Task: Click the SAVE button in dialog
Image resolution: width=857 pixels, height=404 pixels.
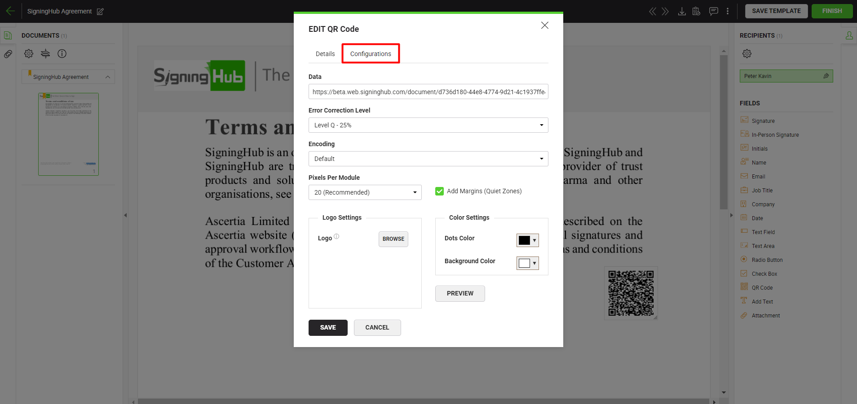Action: click(x=328, y=328)
